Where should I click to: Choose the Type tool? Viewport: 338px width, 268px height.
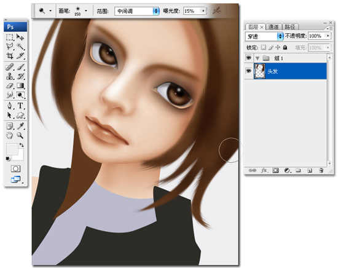(20, 106)
